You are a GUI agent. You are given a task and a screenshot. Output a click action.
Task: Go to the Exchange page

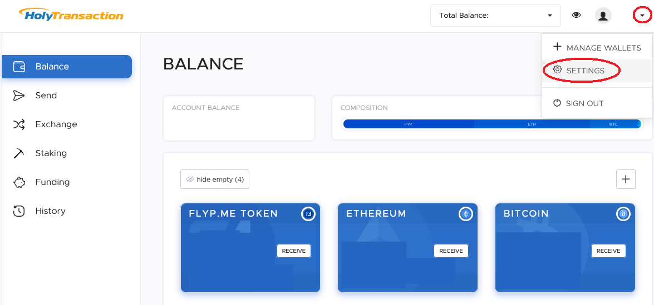click(x=56, y=124)
